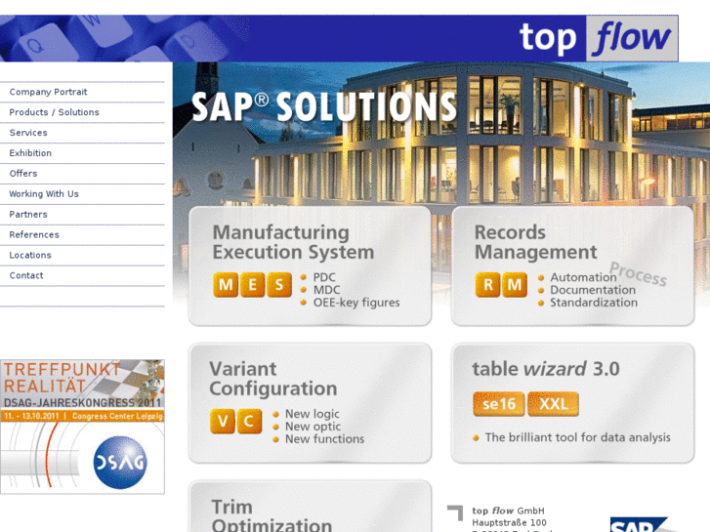Click the Congress Center Leipzig date strip

click(x=82, y=416)
